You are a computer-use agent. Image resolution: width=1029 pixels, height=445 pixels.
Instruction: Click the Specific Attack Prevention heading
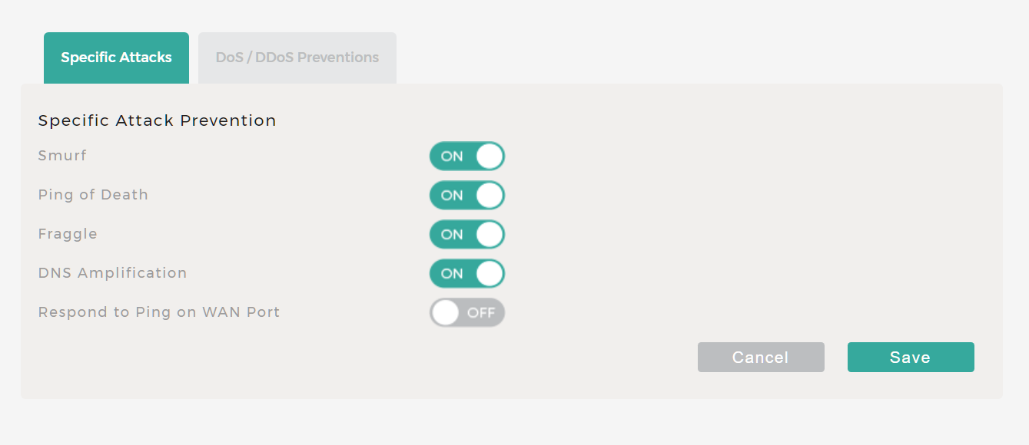(157, 120)
